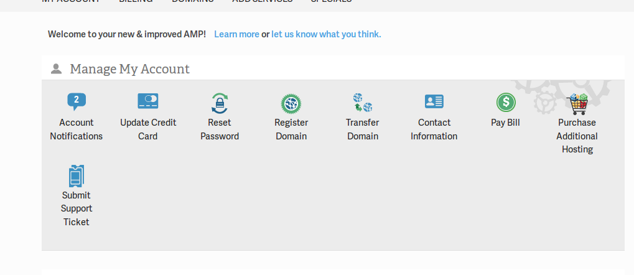Follow the 'Learn more' link
This screenshot has width=634, height=275.
(x=236, y=34)
